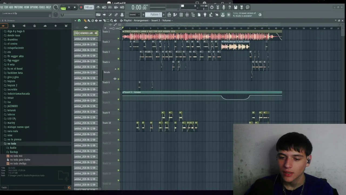
Task: Expand the Backup folder in browser
Action: (x=14, y=152)
